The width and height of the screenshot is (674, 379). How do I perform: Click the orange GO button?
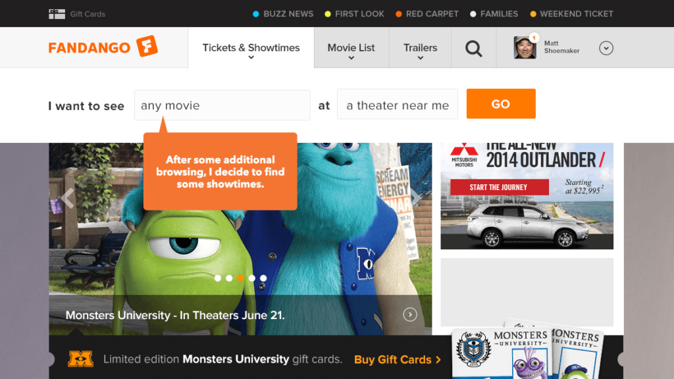point(501,104)
